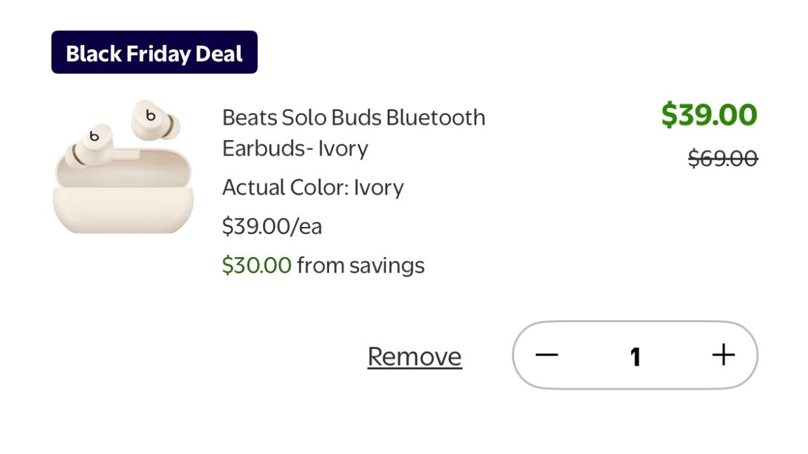Screen dimensions: 808x454
Task: Click the Beats Solo Buds Bluetooth Earbuds title
Action: point(353,118)
